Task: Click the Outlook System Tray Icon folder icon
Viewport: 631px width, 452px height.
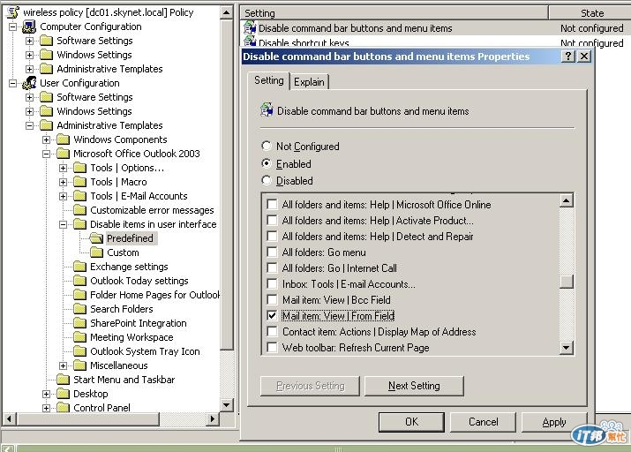Action: coord(79,351)
